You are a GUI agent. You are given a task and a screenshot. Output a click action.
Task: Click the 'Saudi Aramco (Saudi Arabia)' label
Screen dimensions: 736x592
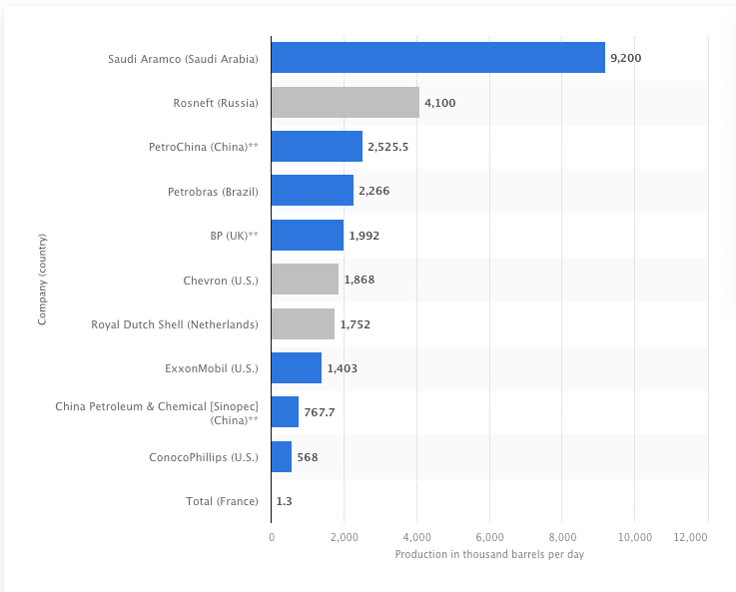[x=183, y=59]
